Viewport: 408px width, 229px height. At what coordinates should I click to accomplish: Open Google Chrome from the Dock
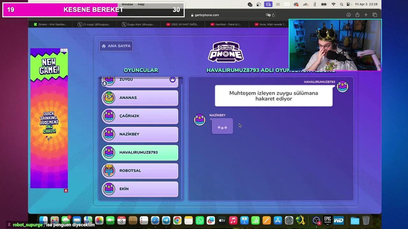click(x=177, y=220)
